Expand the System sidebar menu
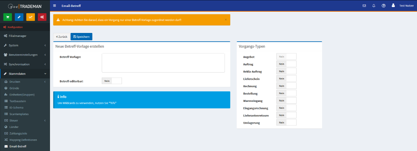The height and width of the screenshot is (151, 417). coord(25,46)
